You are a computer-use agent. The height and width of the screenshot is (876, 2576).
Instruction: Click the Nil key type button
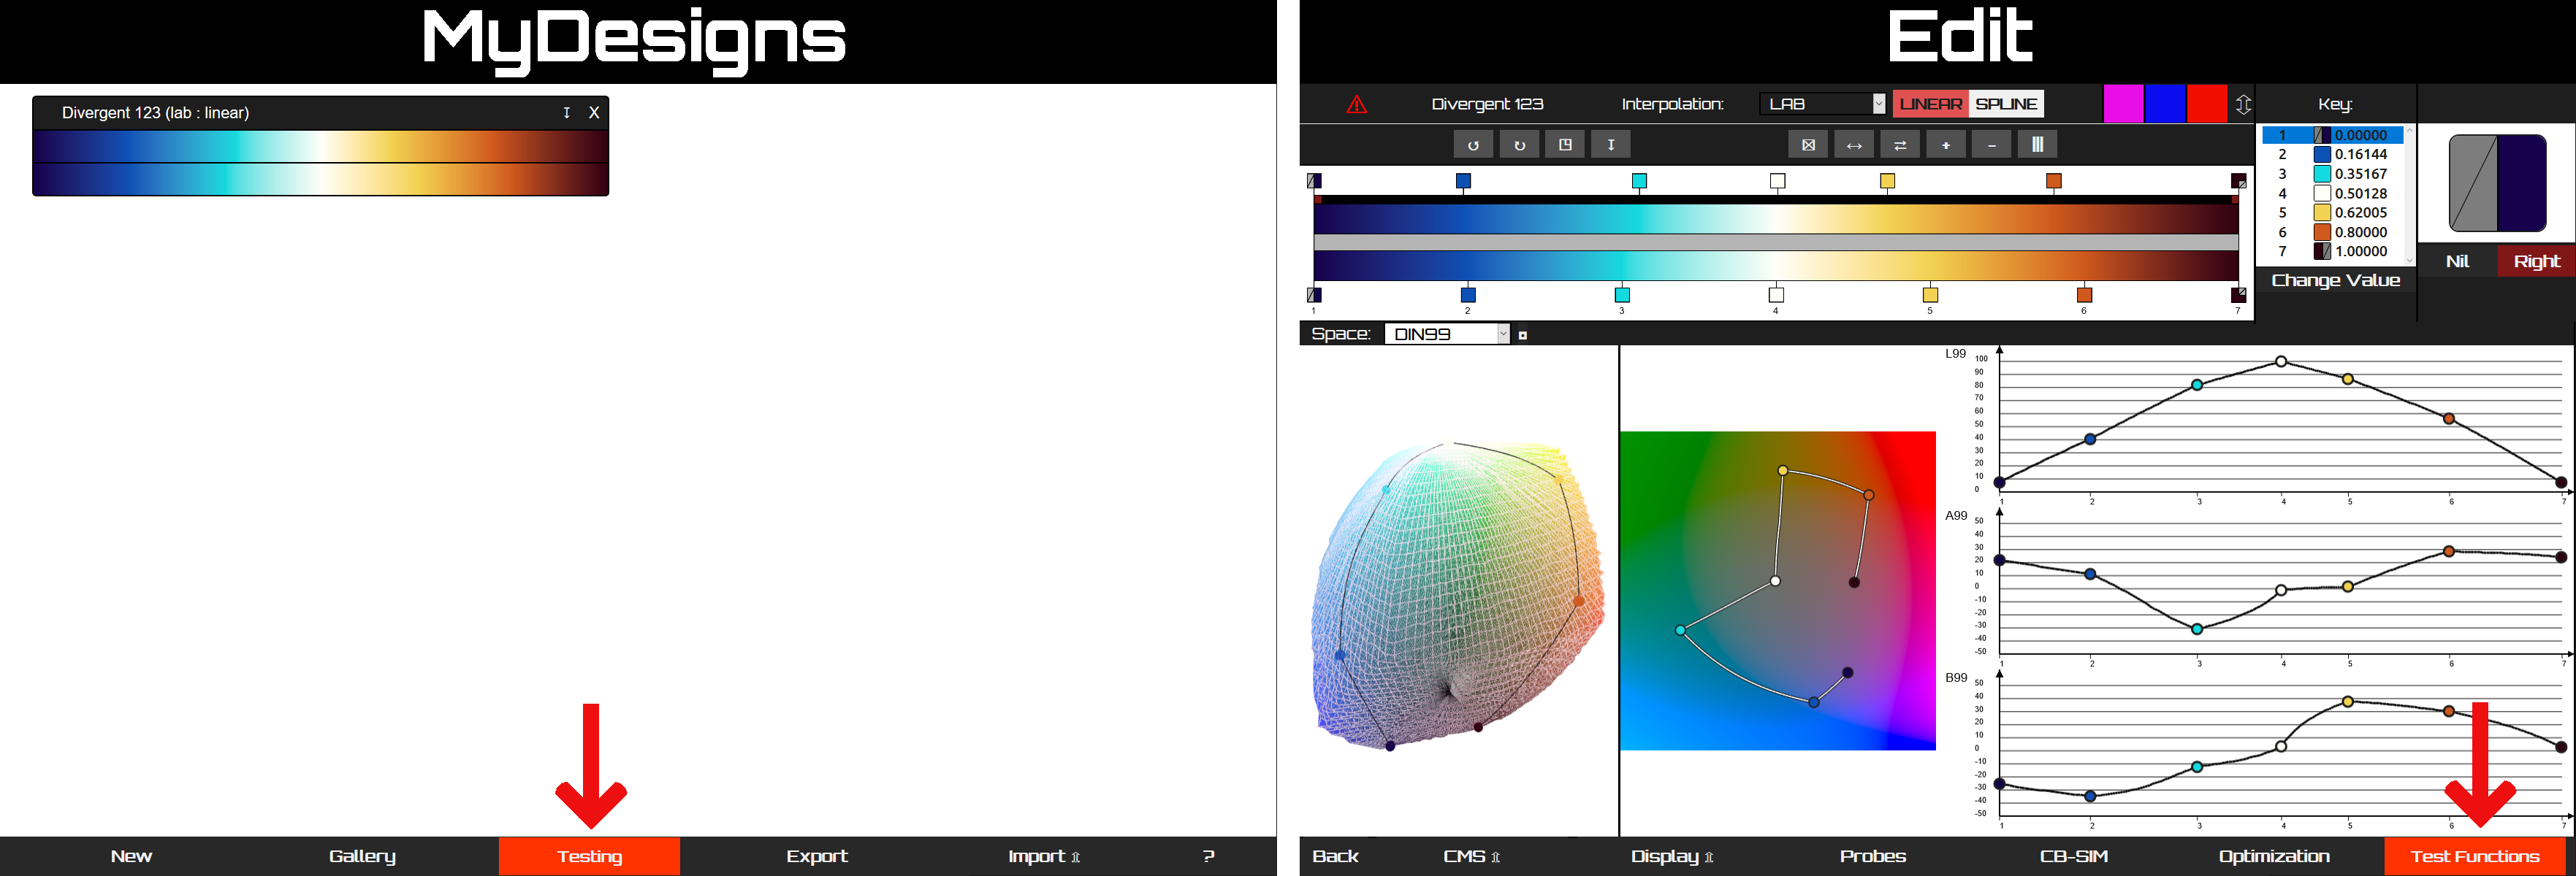tap(2457, 261)
